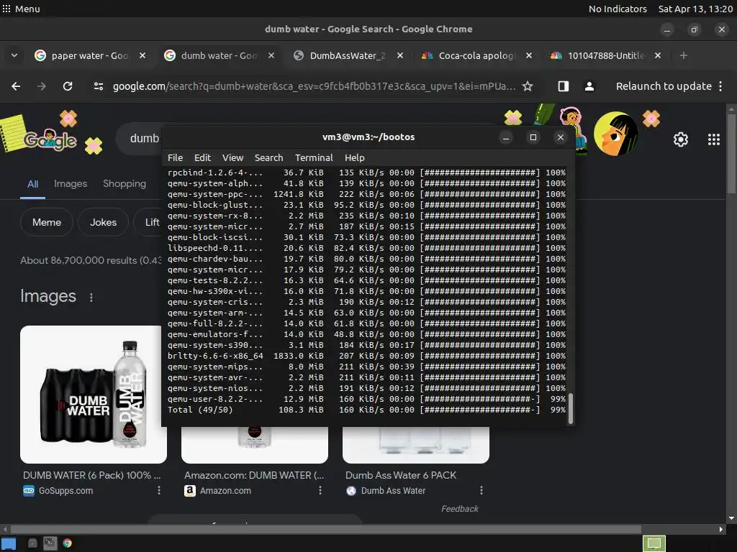
Task: Click the terminal vertical scrollbar
Action: click(x=570, y=408)
